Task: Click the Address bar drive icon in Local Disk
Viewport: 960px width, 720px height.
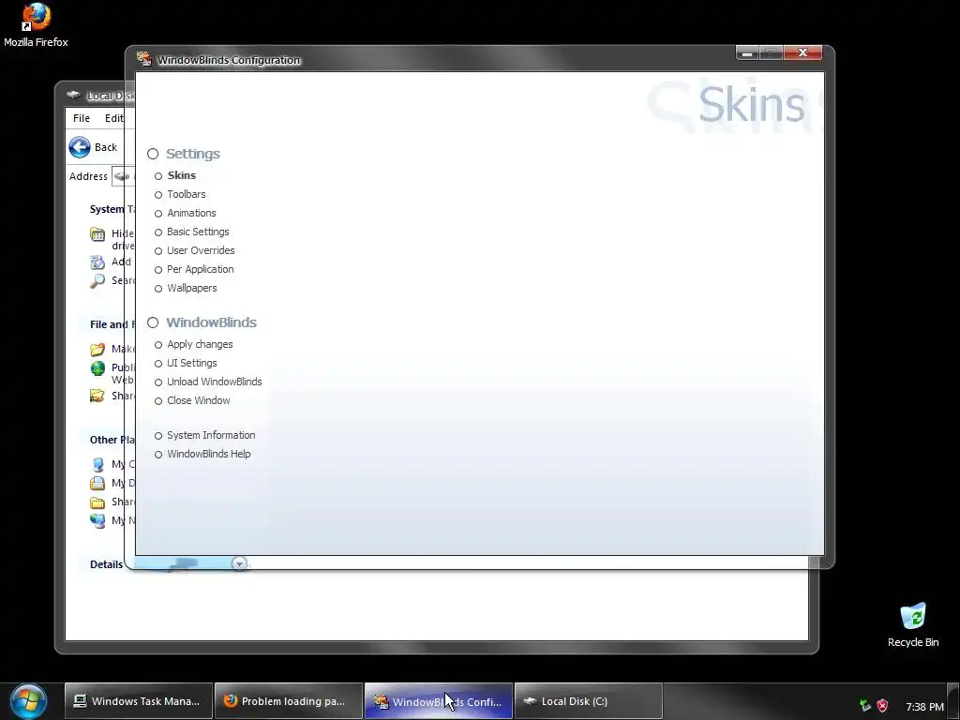Action: coord(122,176)
